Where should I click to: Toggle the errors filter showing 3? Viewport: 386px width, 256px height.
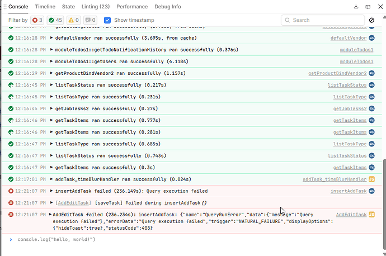point(37,20)
